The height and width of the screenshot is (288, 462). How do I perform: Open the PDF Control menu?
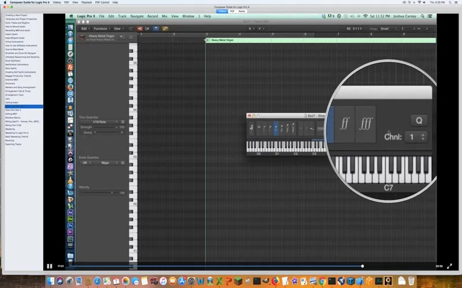click(102, 2)
